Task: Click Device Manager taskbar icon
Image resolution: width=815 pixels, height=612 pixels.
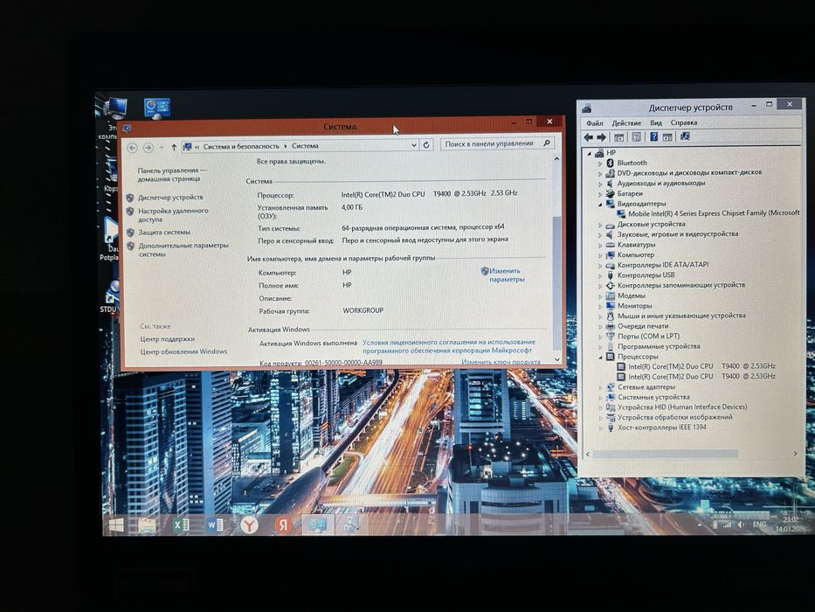Action: pyautogui.click(x=351, y=525)
